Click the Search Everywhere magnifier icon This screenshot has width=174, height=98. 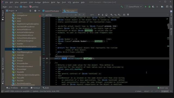pos(171,7)
